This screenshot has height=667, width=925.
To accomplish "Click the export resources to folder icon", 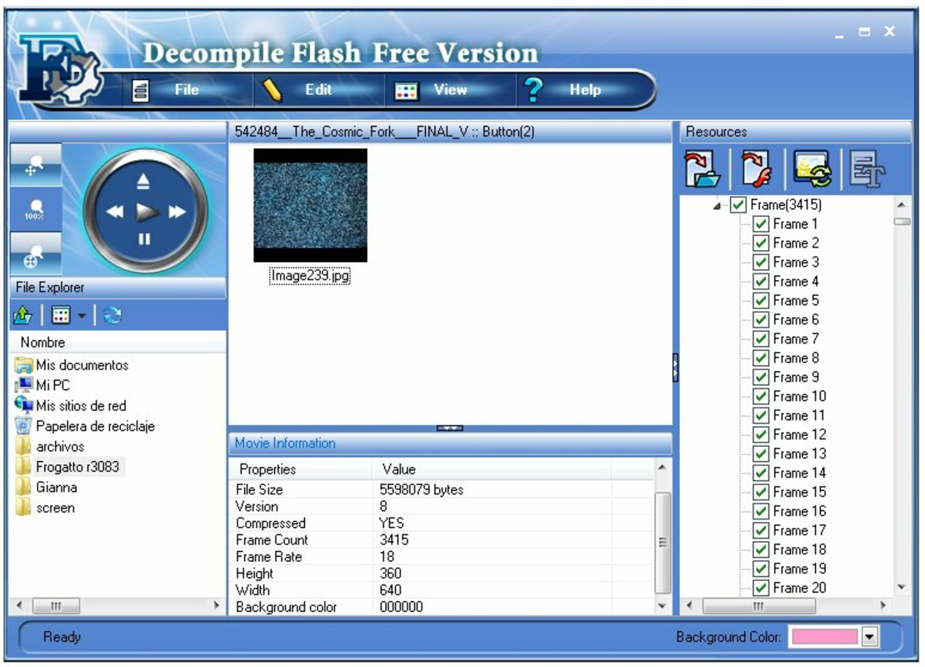I will click(702, 168).
